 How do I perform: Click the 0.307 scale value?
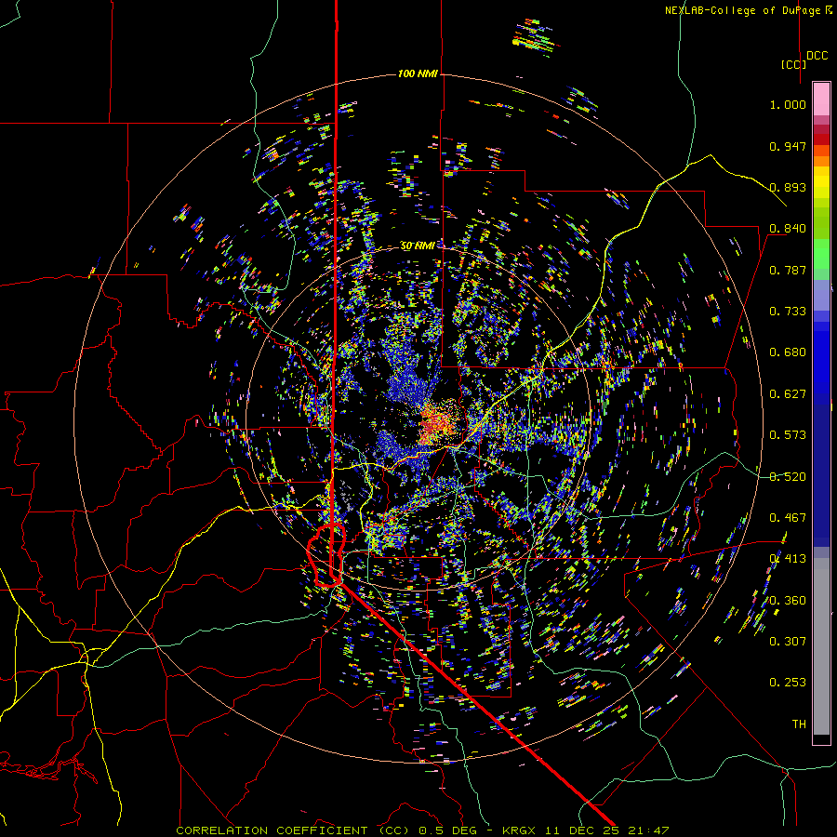point(788,642)
